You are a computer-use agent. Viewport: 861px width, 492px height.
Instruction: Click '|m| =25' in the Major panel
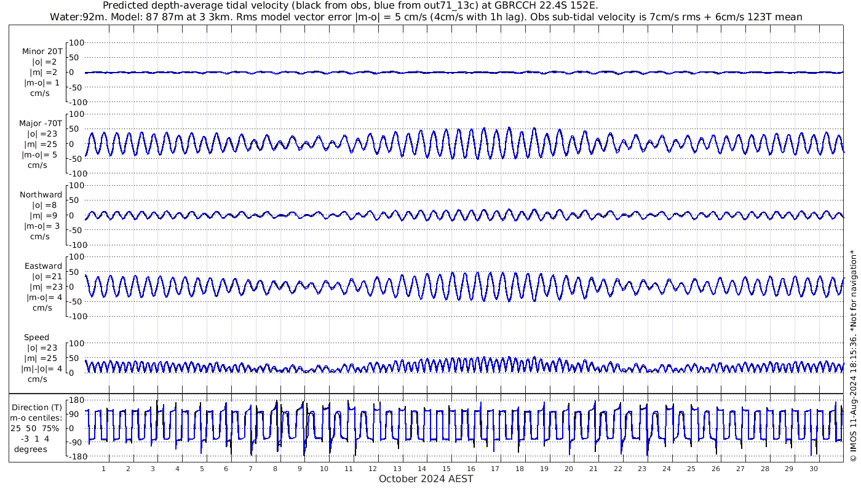(x=43, y=144)
